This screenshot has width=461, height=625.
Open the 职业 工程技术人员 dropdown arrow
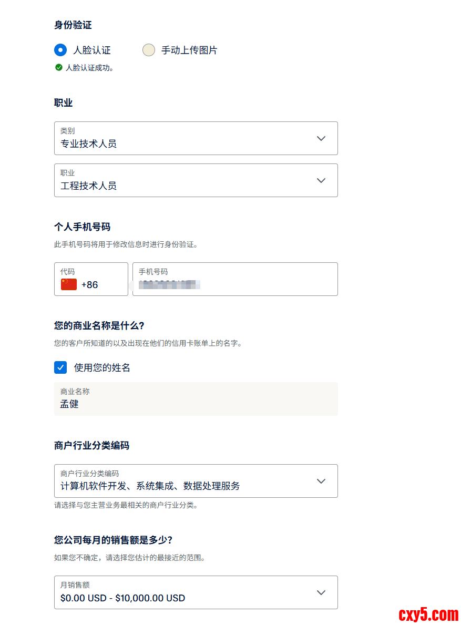pos(321,180)
